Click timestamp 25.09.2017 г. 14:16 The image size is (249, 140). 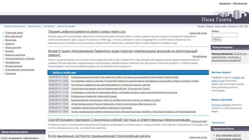coord(58,112)
